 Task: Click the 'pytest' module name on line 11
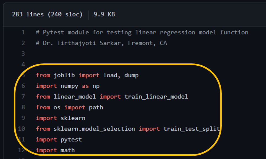tap(71, 140)
